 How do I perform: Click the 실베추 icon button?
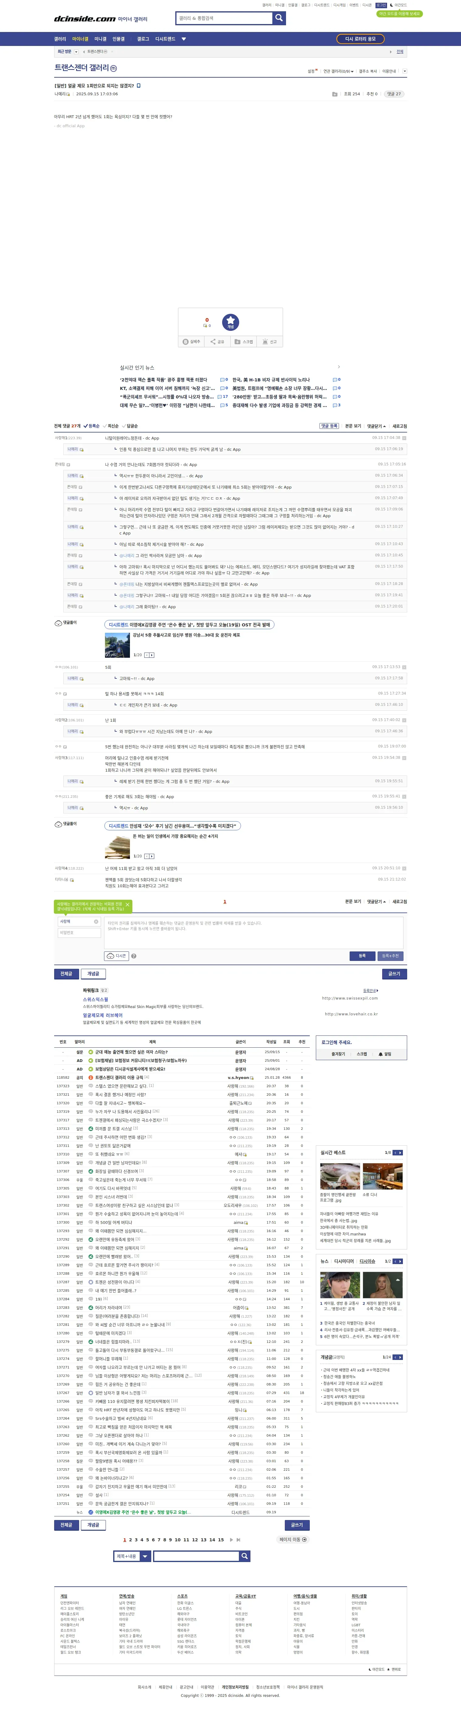pyautogui.click(x=192, y=342)
